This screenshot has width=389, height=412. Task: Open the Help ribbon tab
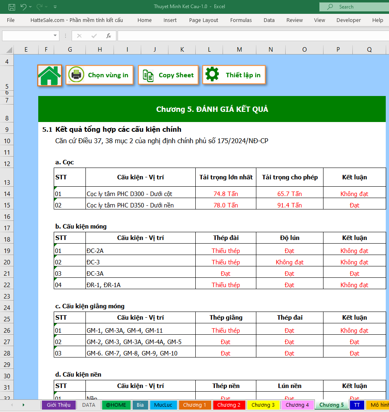click(x=378, y=20)
